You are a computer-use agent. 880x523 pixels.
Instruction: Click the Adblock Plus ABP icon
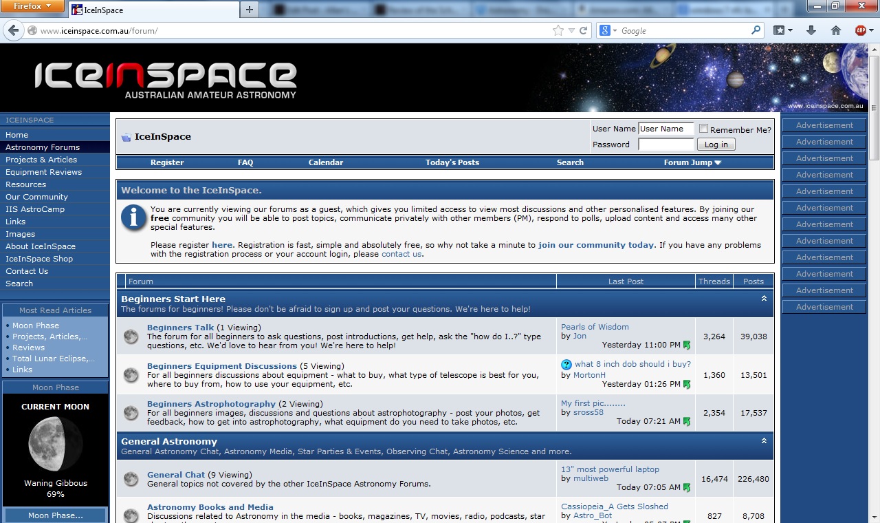point(860,30)
